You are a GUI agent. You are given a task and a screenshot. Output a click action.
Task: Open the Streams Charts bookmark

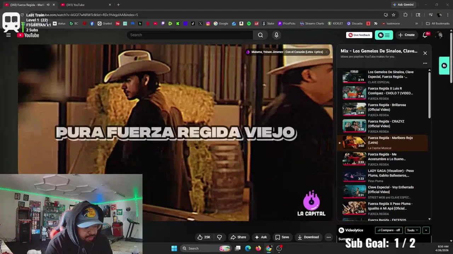(312, 24)
